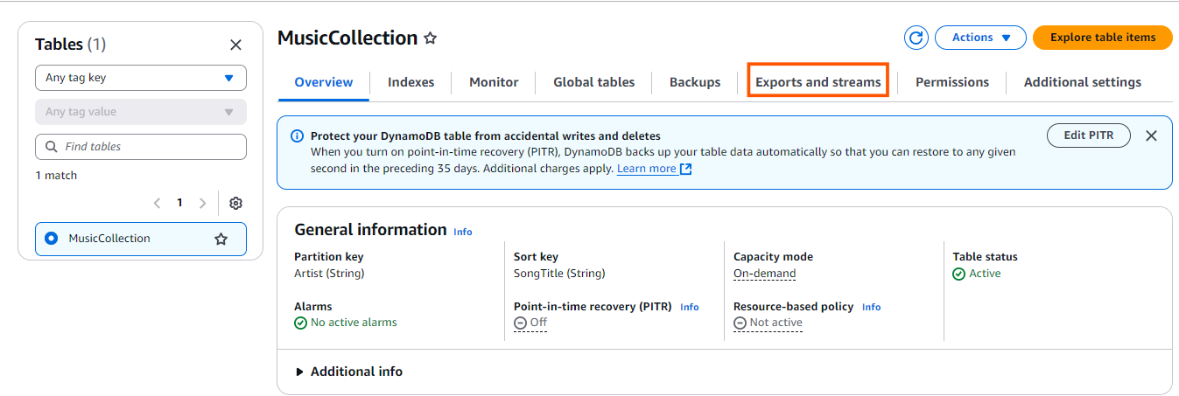The width and height of the screenshot is (1179, 396).
Task: Switch to the Indexes tab
Action: (411, 82)
